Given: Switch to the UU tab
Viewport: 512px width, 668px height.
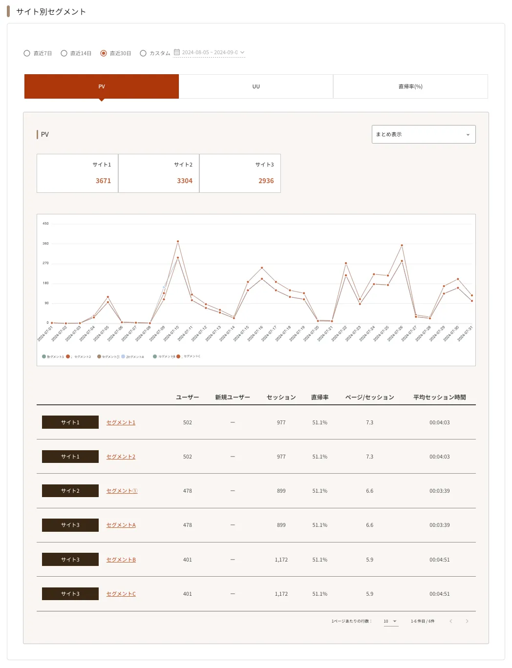Looking at the screenshot, I should coord(256,86).
